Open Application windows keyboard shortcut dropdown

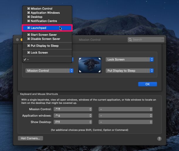pos(73,116)
